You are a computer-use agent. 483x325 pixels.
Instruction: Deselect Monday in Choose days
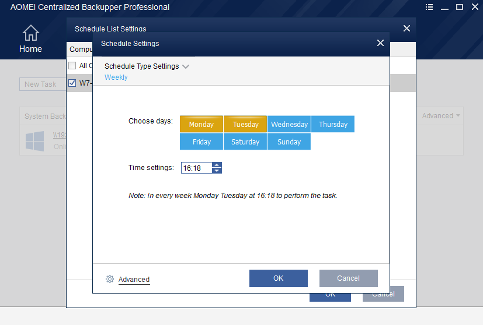click(x=201, y=124)
